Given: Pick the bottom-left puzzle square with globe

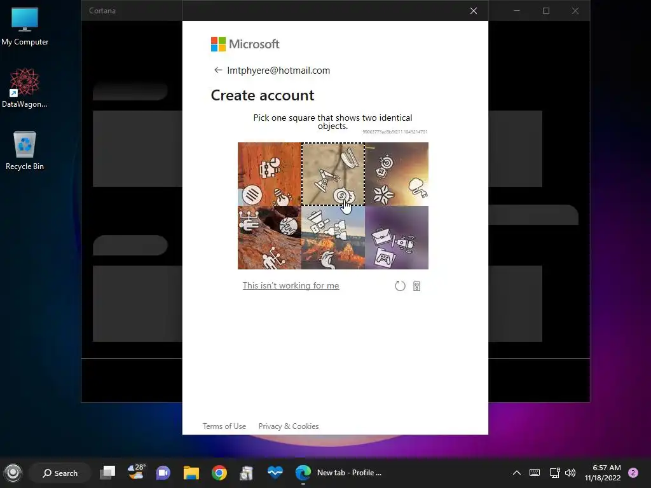Looking at the screenshot, I should click(x=270, y=238).
